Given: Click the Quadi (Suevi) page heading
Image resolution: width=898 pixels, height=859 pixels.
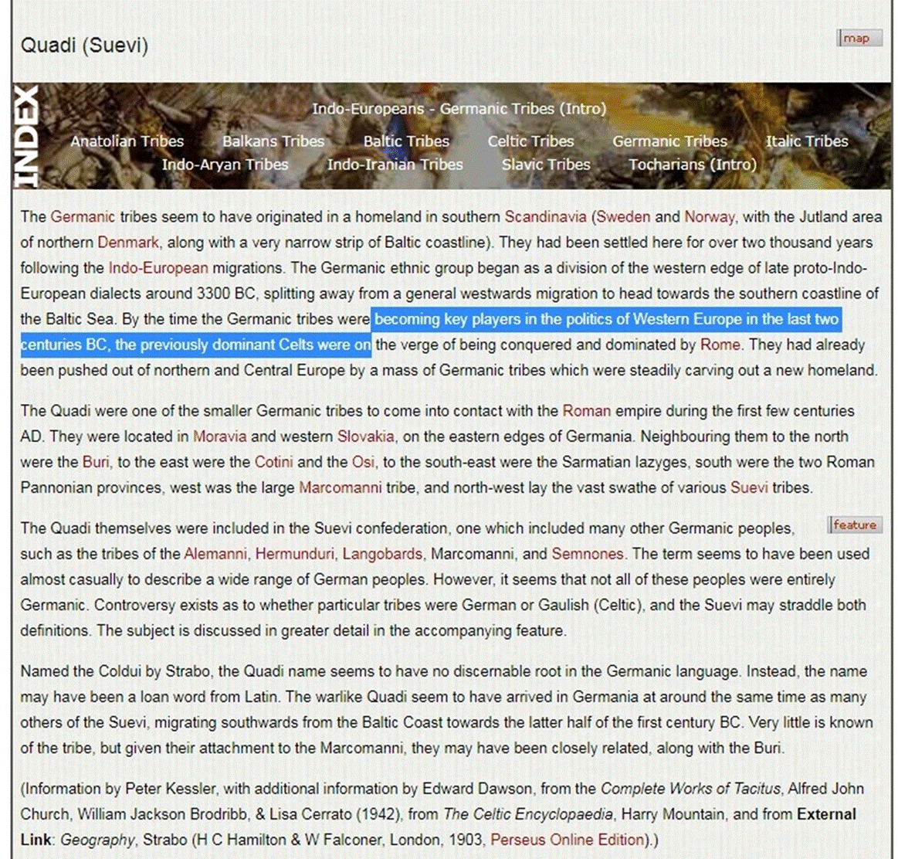Looking at the screenshot, I should coord(84,45).
